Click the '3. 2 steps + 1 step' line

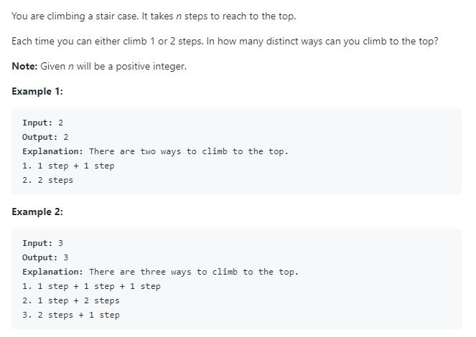(x=71, y=315)
